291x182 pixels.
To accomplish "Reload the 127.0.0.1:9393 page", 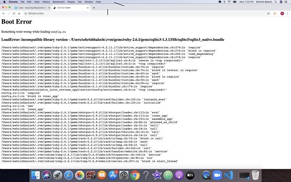I will pos(14,14).
